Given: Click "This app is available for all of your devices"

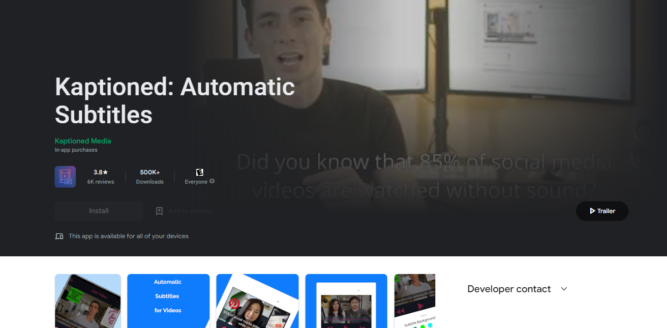Looking at the screenshot, I should point(129,236).
